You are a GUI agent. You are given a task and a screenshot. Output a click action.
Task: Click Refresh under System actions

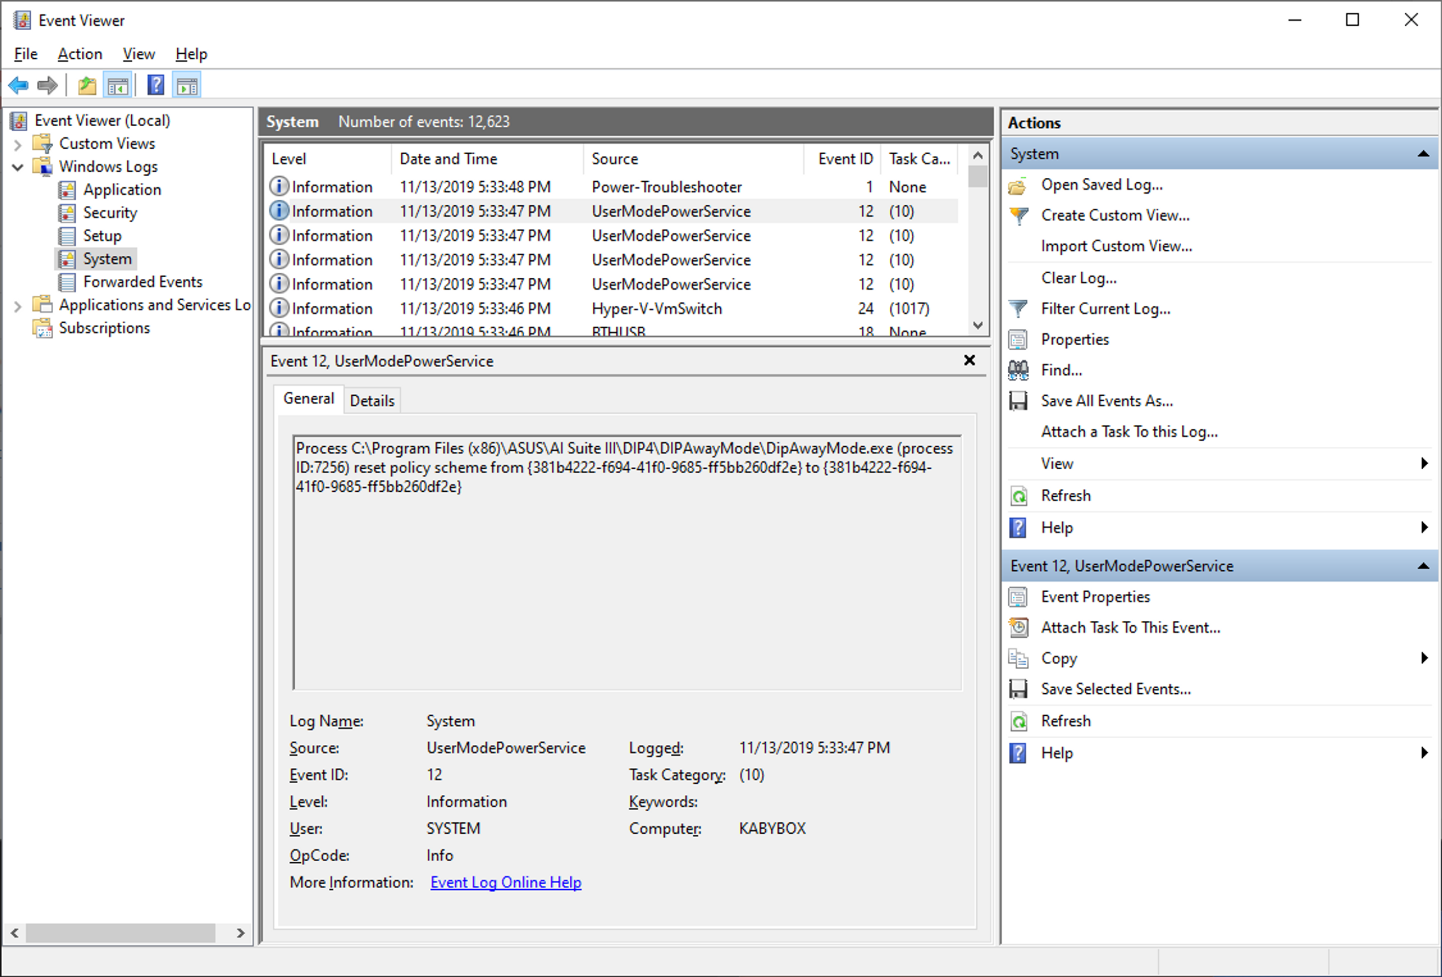pyautogui.click(x=1065, y=495)
